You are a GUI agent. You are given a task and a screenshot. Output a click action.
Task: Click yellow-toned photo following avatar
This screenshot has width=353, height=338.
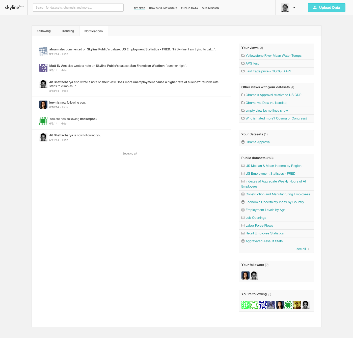click(x=297, y=305)
